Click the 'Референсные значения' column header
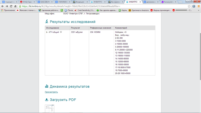 [100, 28]
